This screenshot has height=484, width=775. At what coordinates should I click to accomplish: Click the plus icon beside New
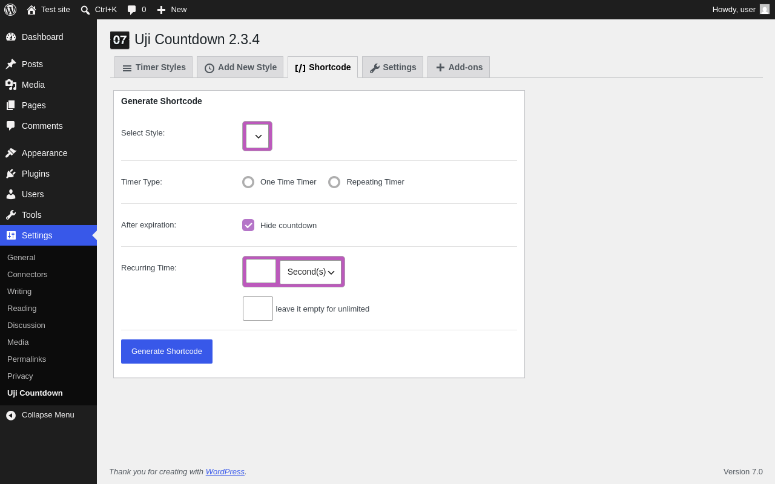pyautogui.click(x=161, y=10)
